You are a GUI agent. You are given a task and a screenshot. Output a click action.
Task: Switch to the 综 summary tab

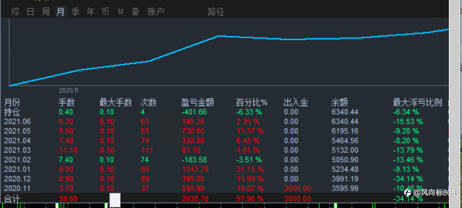point(15,12)
